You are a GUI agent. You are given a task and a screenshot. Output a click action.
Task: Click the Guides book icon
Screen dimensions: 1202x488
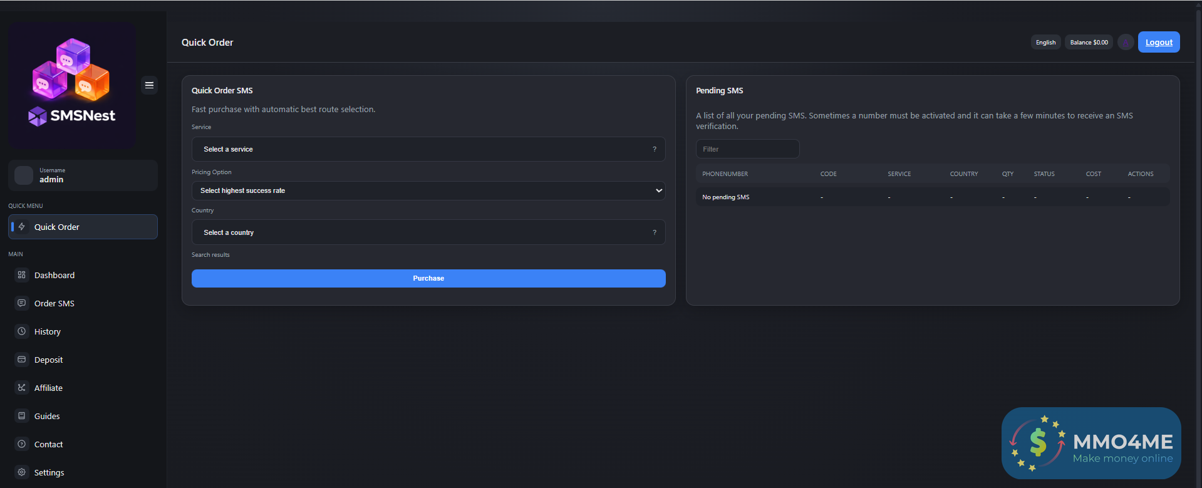click(x=22, y=416)
